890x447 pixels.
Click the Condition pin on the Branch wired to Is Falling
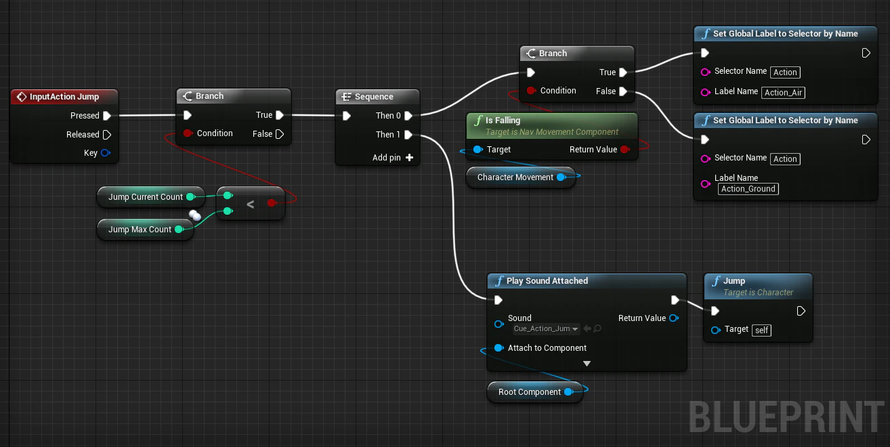click(x=531, y=91)
